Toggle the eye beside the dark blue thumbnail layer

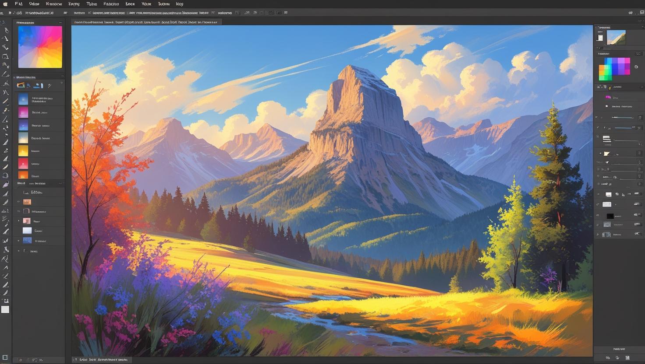click(18, 241)
